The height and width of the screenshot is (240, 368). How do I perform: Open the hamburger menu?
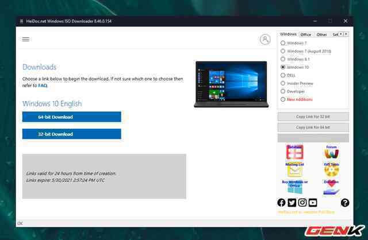point(25,39)
